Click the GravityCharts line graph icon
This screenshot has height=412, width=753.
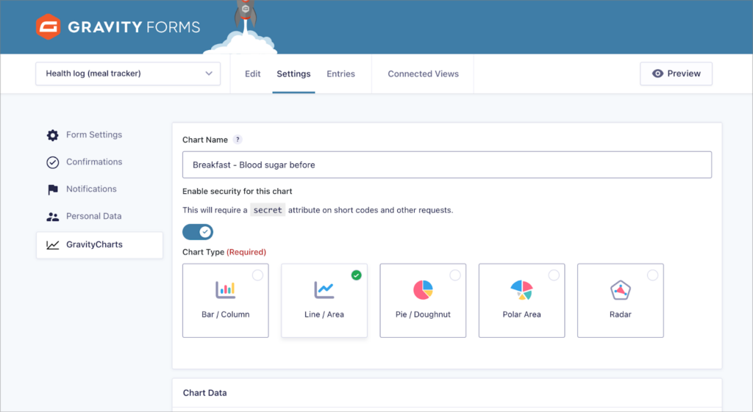tap(52, 245)
